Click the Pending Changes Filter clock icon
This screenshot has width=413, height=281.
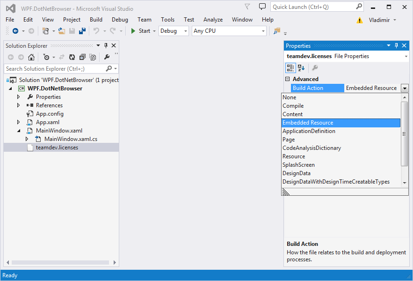coord(46,57)
